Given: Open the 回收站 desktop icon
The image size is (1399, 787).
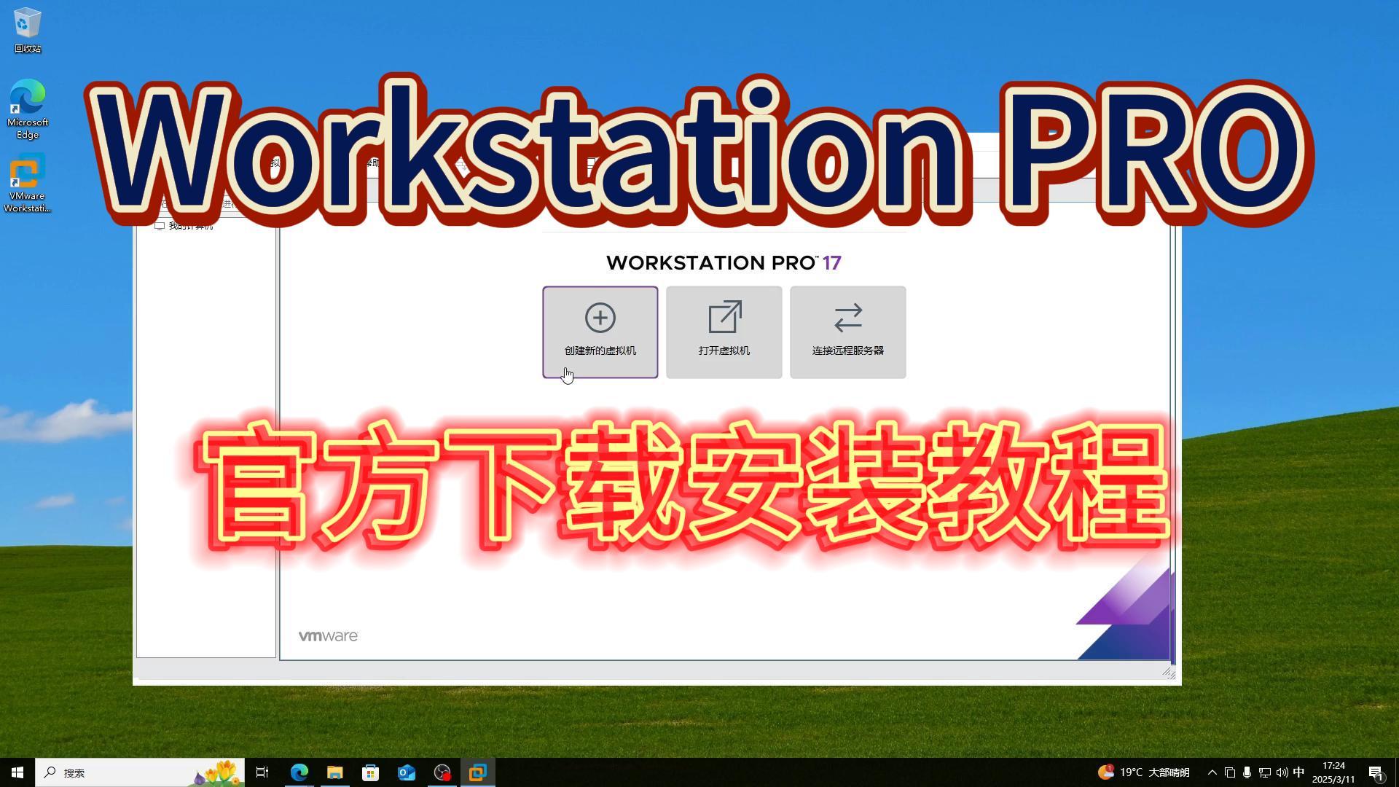Looking at the screenshot, I should pyautogui.click(x=27, y=24).
